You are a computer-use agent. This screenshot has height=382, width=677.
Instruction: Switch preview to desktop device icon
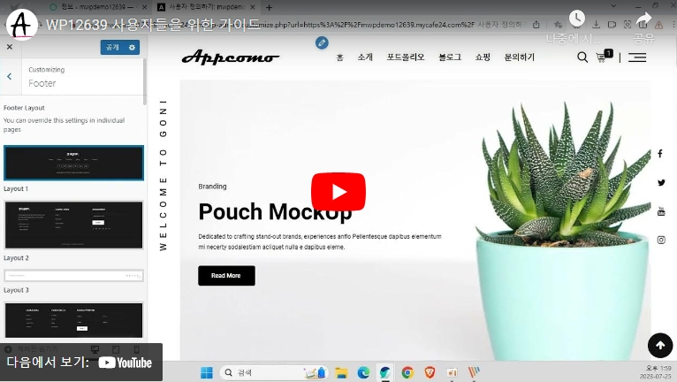[95, 349]
